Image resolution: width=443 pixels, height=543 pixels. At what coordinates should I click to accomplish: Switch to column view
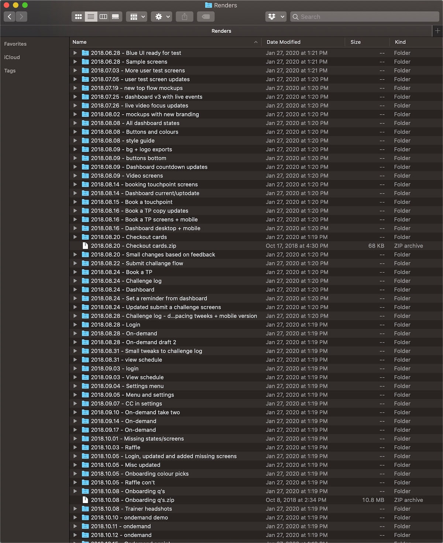103,16
